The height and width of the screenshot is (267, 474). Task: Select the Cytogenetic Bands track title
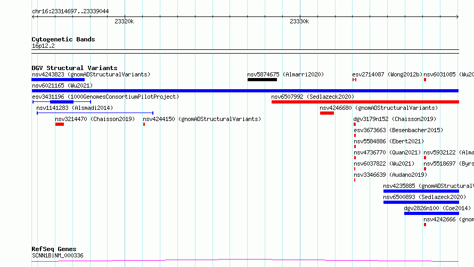[63, 39]
